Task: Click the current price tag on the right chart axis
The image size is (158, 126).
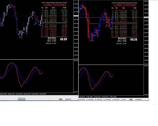Action: click(x=146, y=17)
